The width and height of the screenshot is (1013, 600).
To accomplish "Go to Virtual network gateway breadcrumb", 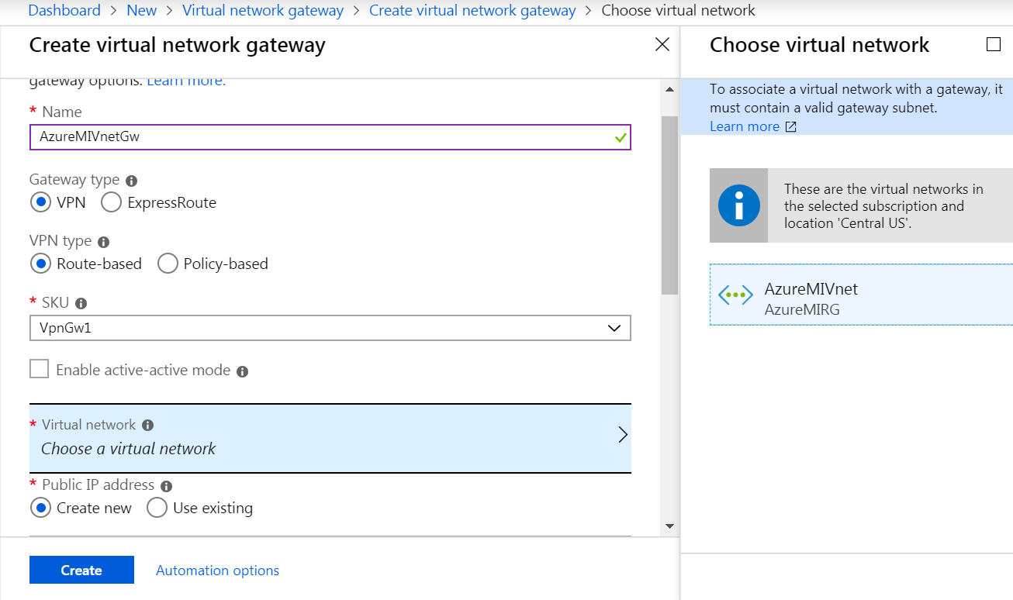I will [x=263, y=10].
